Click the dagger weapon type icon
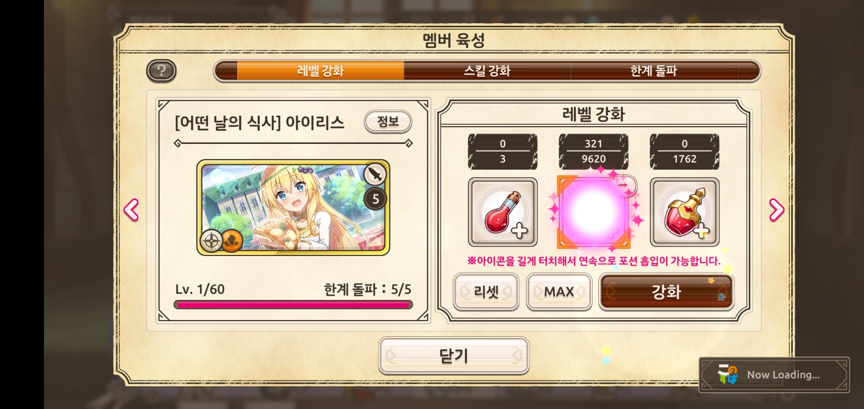This screenshot has height=409, width=864. click(x=375, y=175)
